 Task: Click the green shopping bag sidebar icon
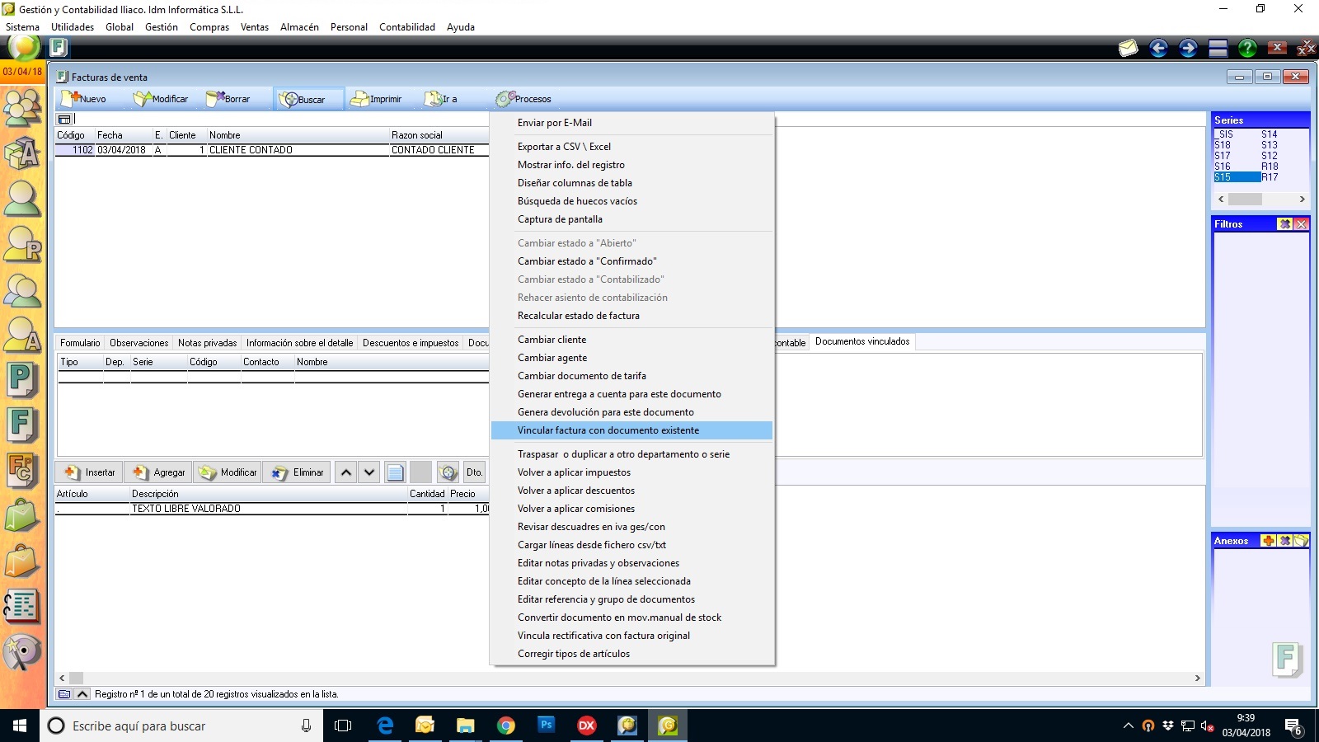tap(22, 517)
